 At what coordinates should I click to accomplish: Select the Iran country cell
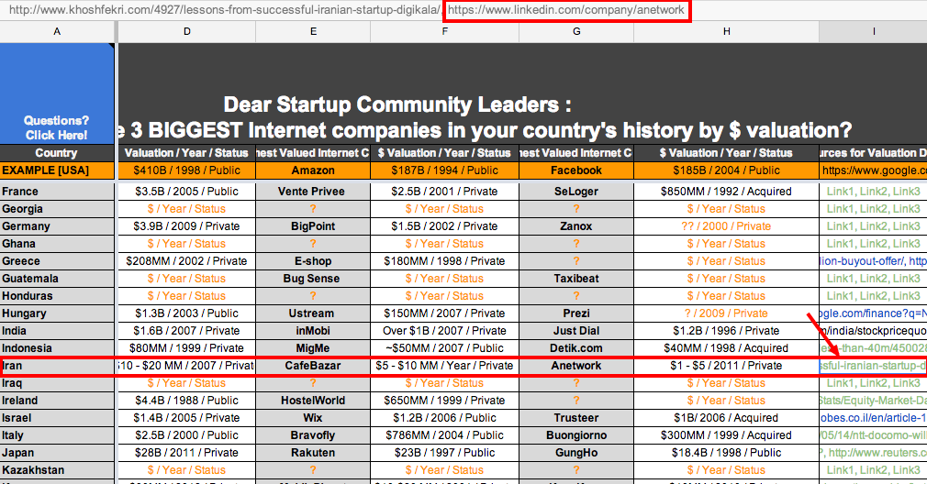click(x=57, y=366)
